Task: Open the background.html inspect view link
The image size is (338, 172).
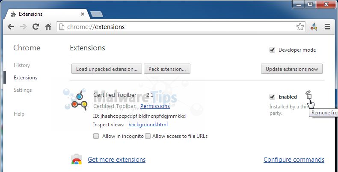Action: 148,125
